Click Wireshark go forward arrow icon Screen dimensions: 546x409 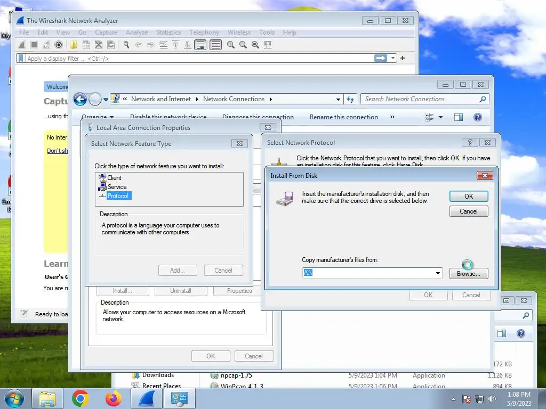[150, 45]
